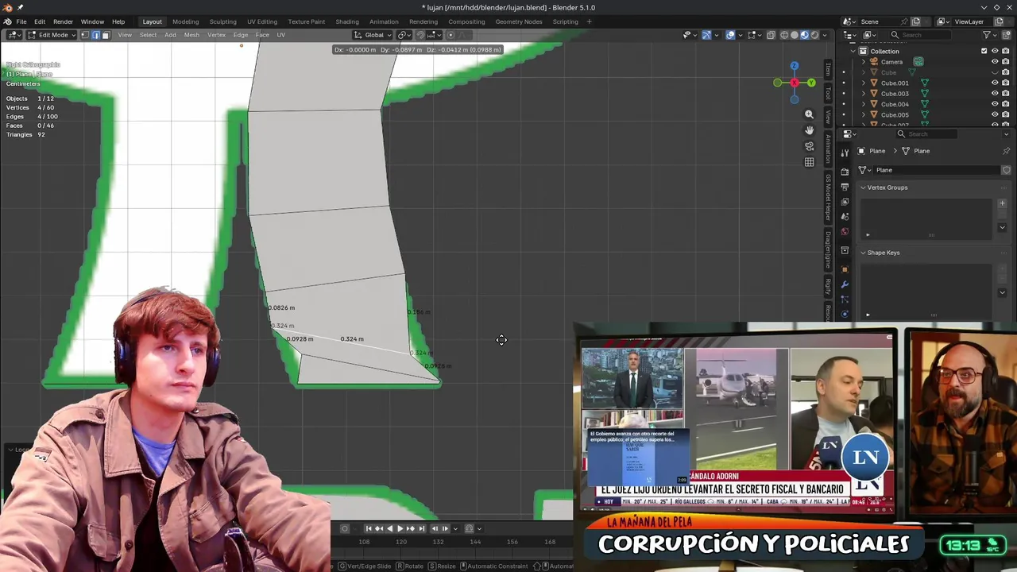Select face select mode icon
This screenshot has width=1017, height=572.
105,35
